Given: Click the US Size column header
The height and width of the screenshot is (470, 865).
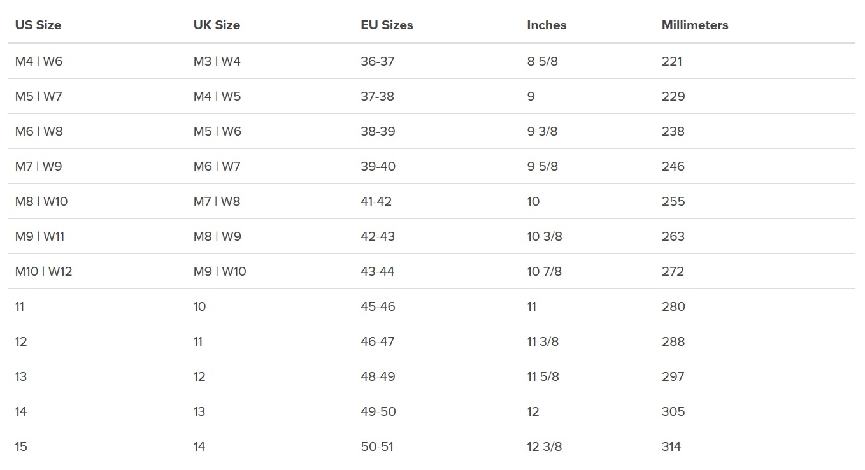Looking at the screenshot, I should tap(38, 25).
